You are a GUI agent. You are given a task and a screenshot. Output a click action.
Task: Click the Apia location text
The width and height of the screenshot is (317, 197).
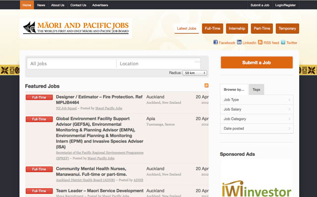coord(151,119)
